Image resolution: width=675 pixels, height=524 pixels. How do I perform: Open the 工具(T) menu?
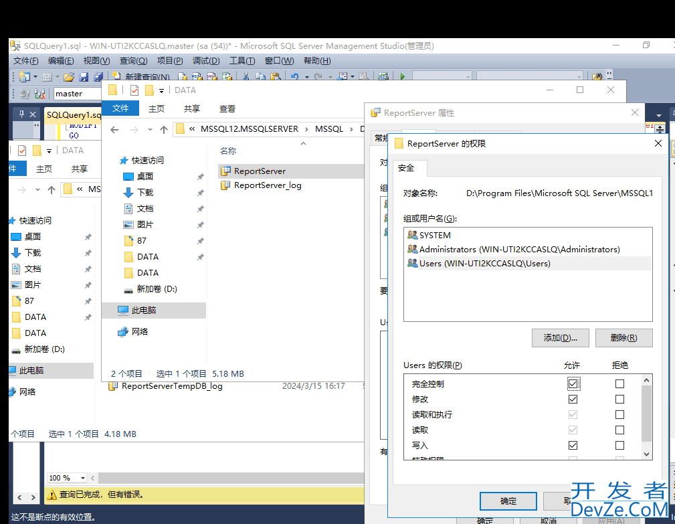[242, 61]
